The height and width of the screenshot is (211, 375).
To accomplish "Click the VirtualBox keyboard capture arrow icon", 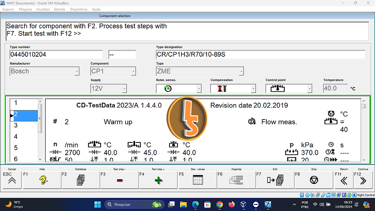I will pos(354,195).
